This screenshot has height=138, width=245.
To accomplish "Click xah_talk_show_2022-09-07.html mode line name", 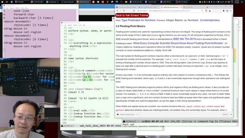I will (100, 126).
